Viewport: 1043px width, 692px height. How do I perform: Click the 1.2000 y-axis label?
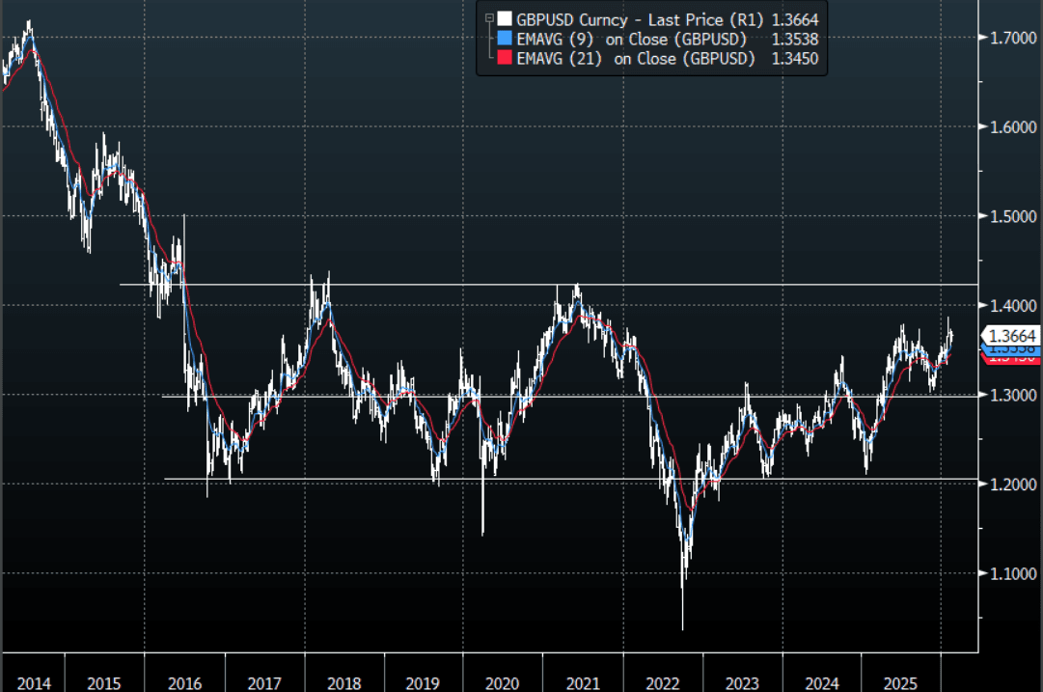(1013, 484)
